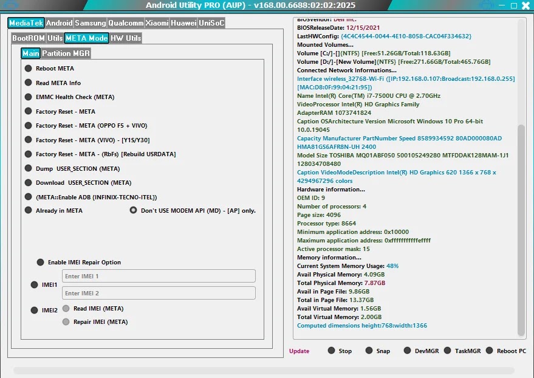This screenshot has height=378, width=534.
Task: Click the AdapterRAM 1073741824 line
Action: click(x=334, y=112)
